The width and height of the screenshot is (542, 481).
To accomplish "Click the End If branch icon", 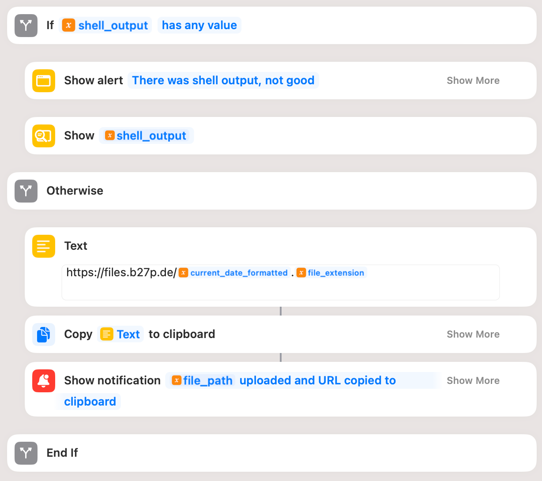I will pyautogui.click(x=26, y=453).
